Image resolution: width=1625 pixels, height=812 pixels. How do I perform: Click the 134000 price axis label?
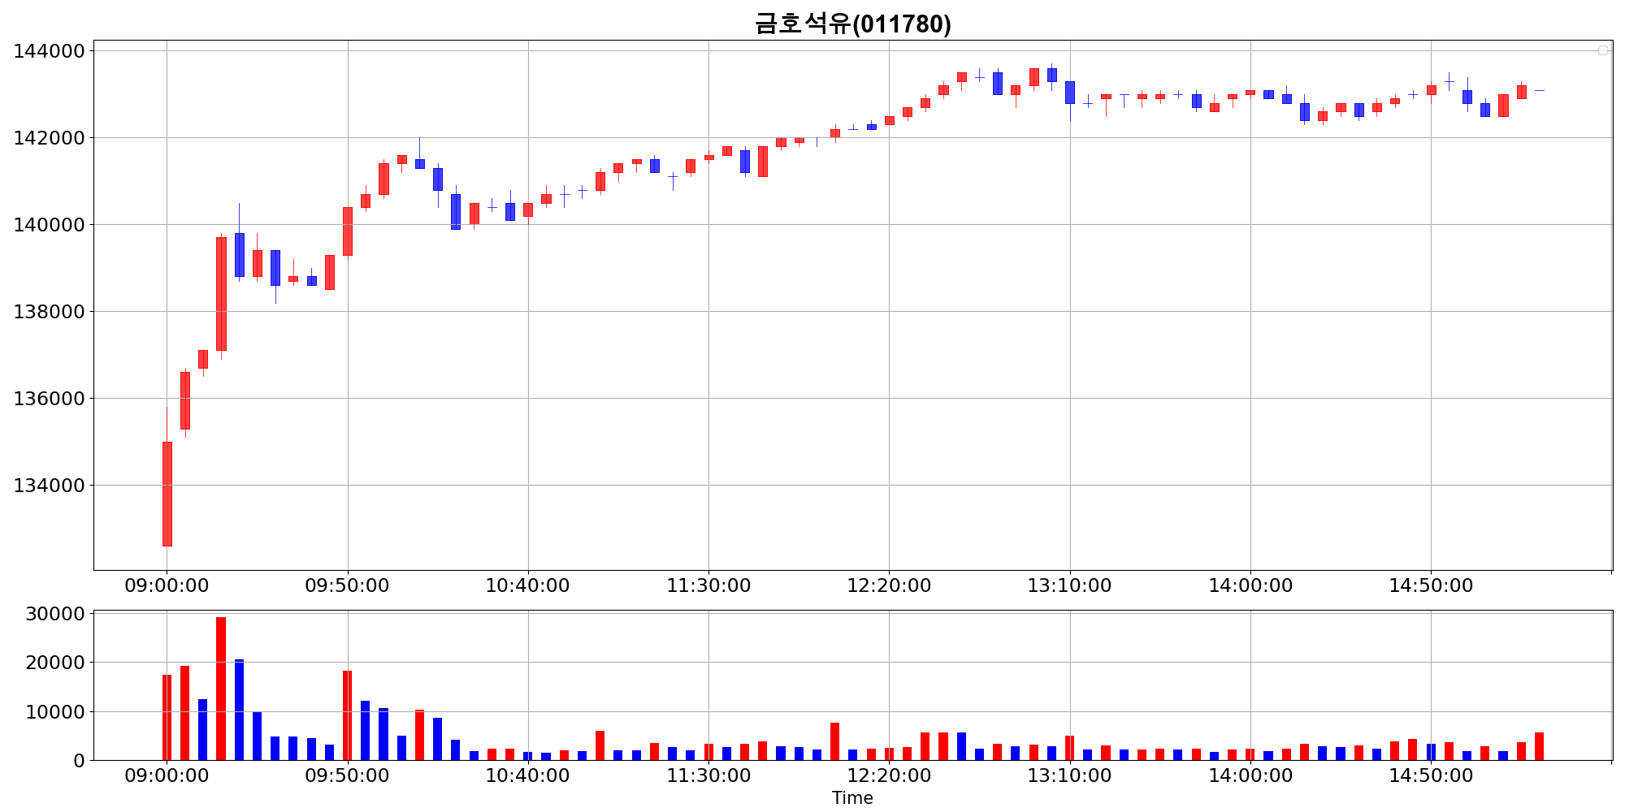coord(49,486)
